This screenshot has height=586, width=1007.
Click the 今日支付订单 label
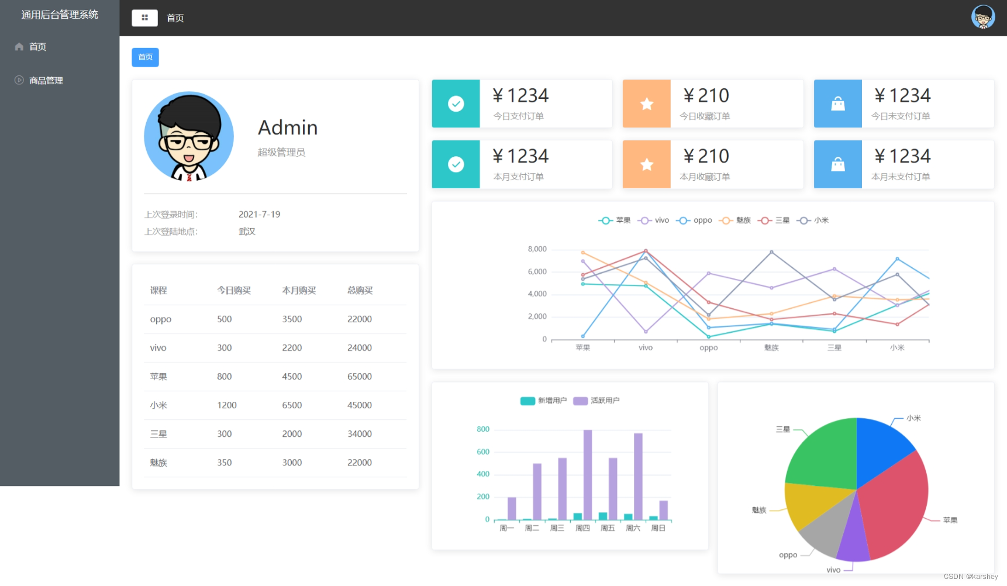[x=519, y=116]
